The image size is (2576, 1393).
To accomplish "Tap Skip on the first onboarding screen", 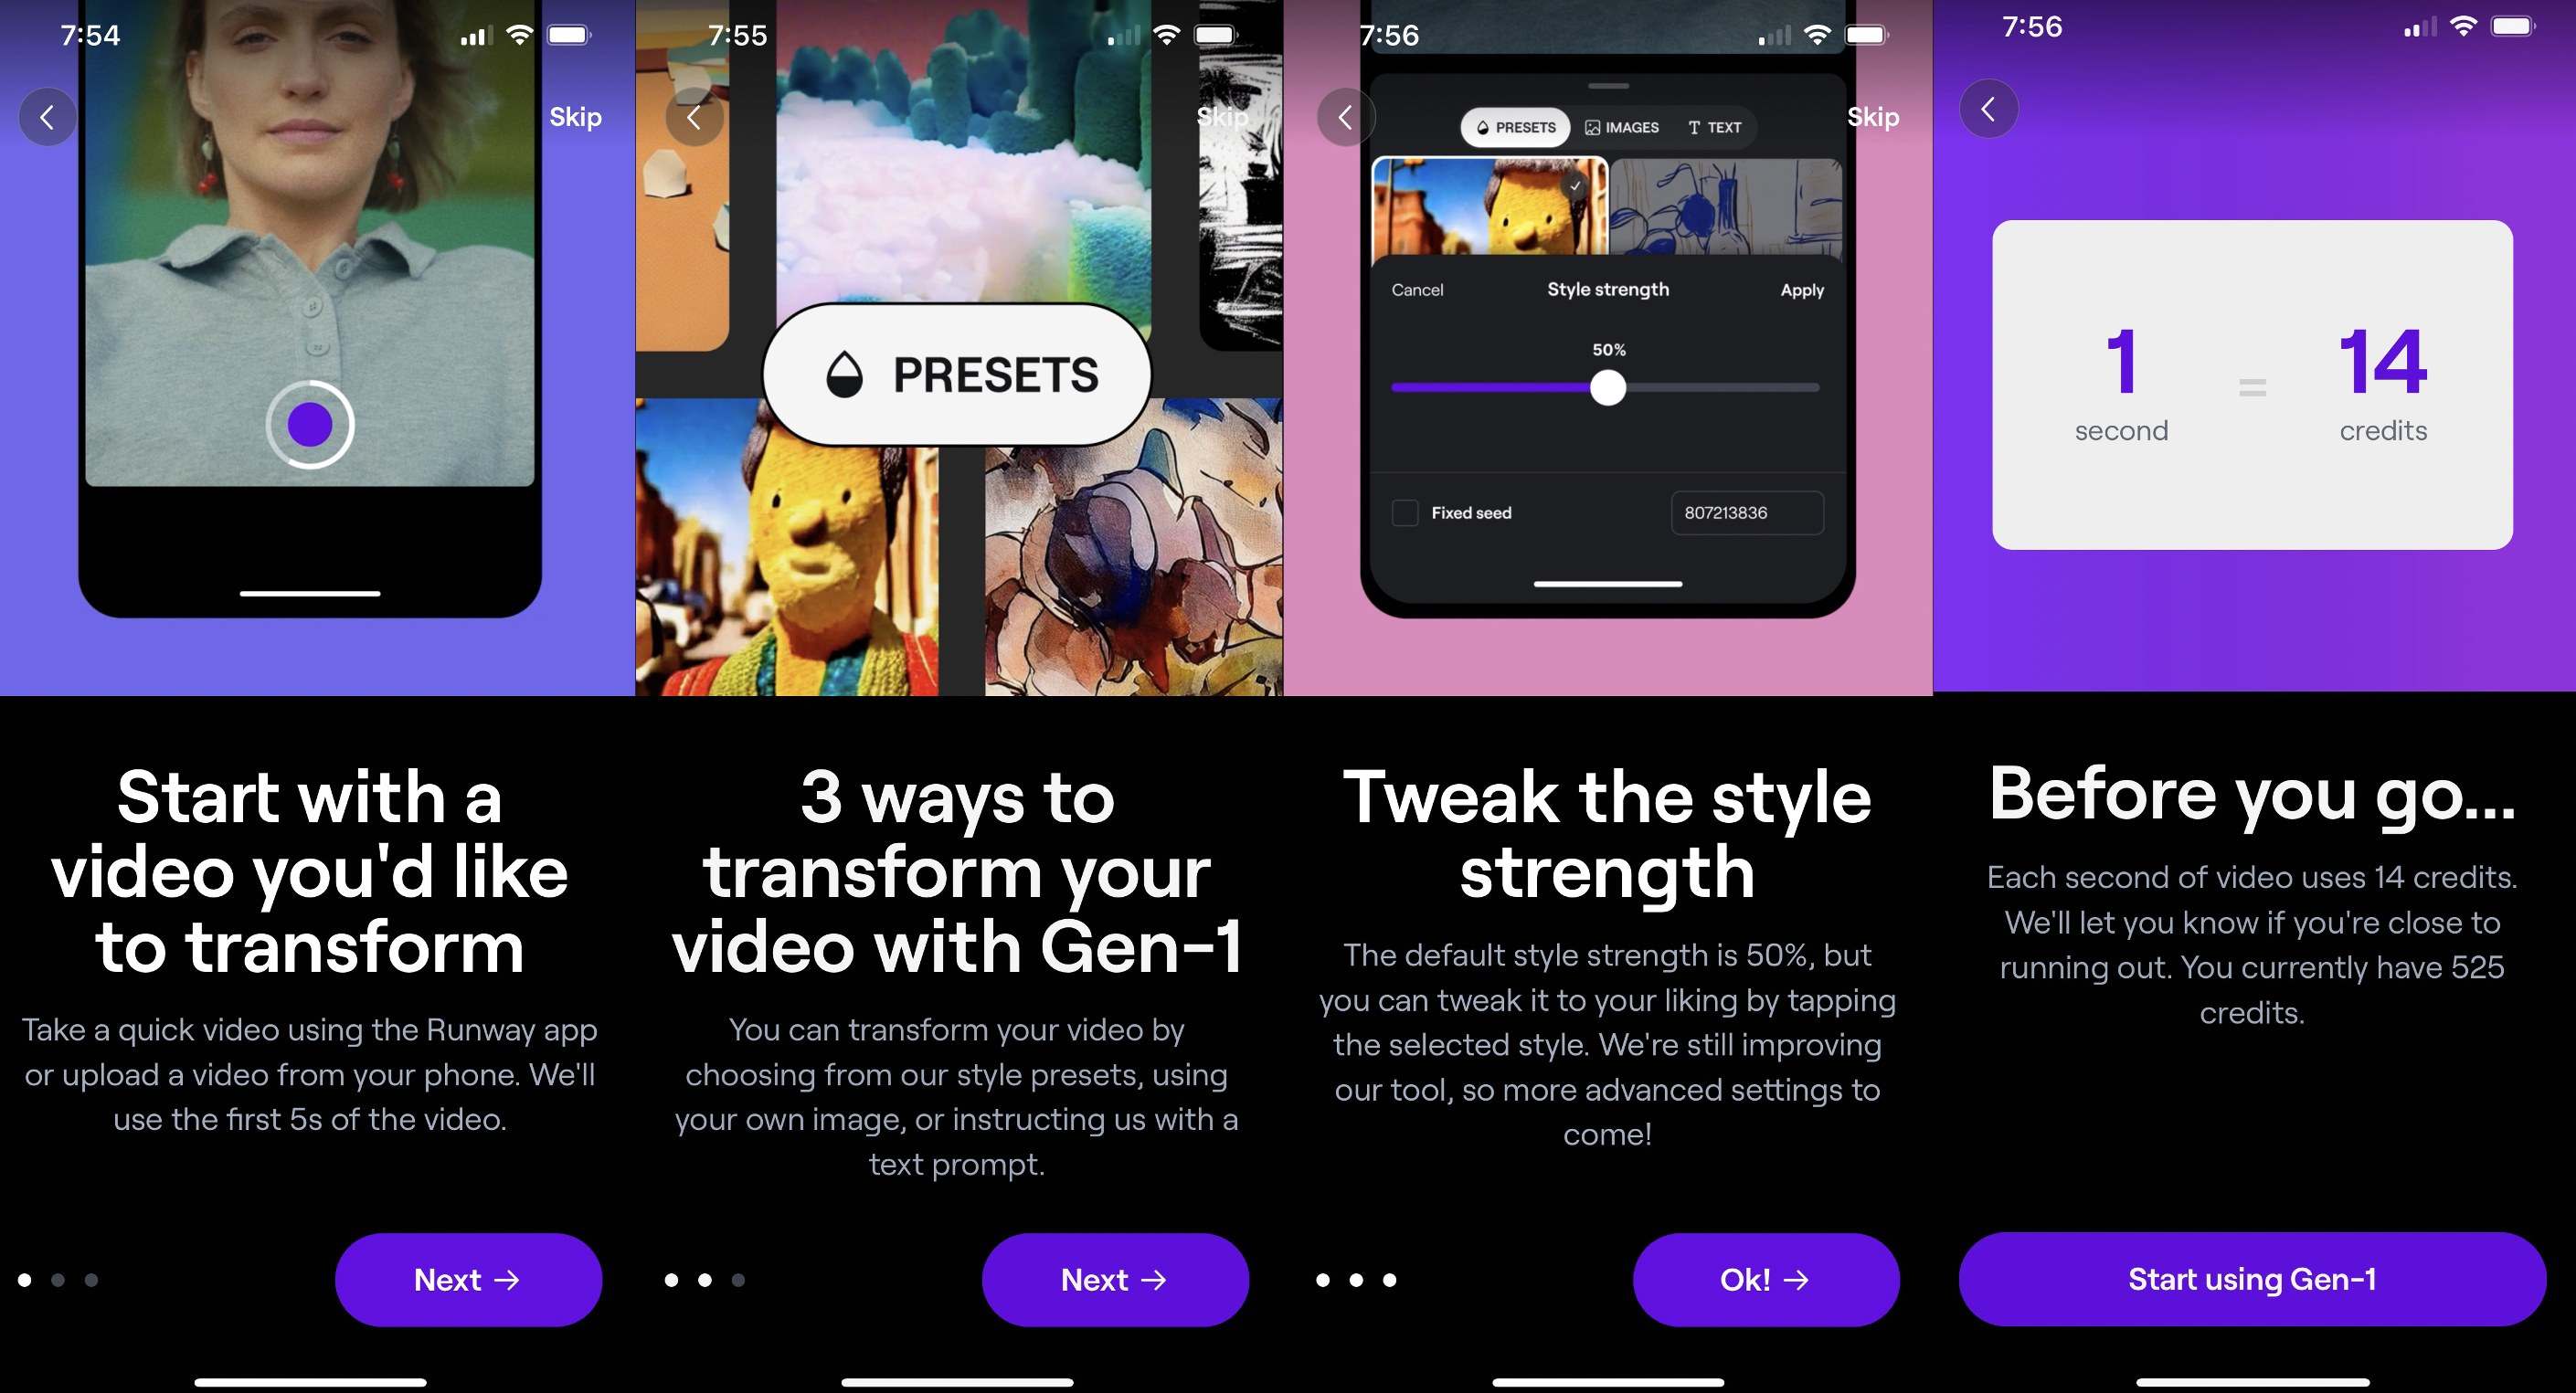I will coord(578,115).
